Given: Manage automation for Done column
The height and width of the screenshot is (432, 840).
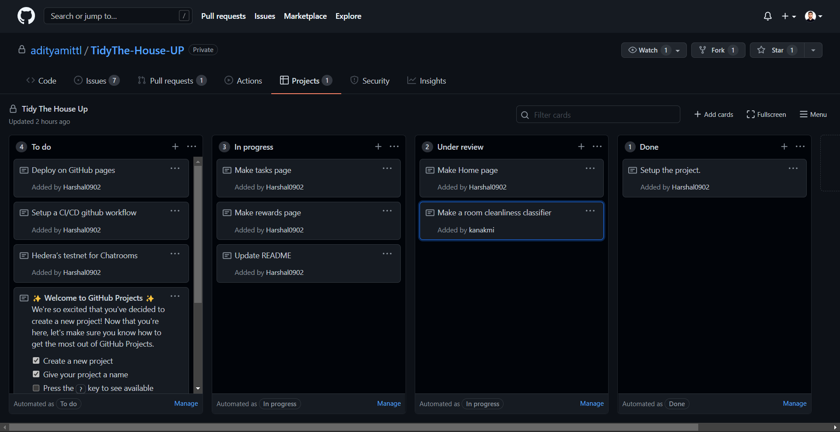Looking at the screenshot, I should [x=794, y=404].
